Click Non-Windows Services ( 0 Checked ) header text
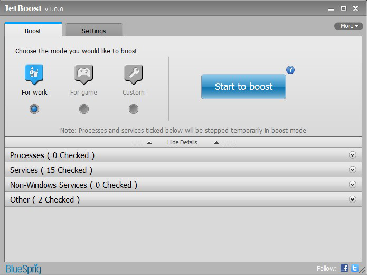The height and width of the screenshot is (275, 367). coord(73,185)
